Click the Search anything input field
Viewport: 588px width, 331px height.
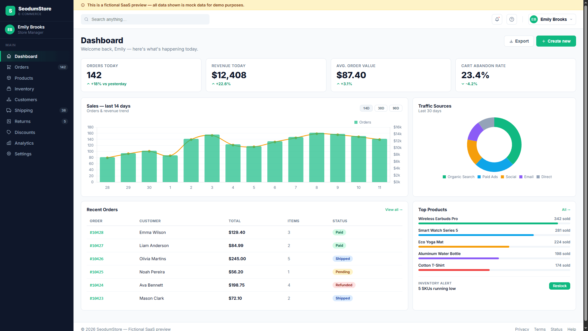145,19
